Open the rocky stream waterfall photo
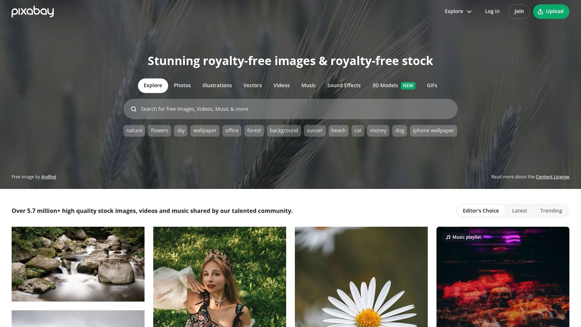Screen dimensions: 581x327 (x=78, y=264)
